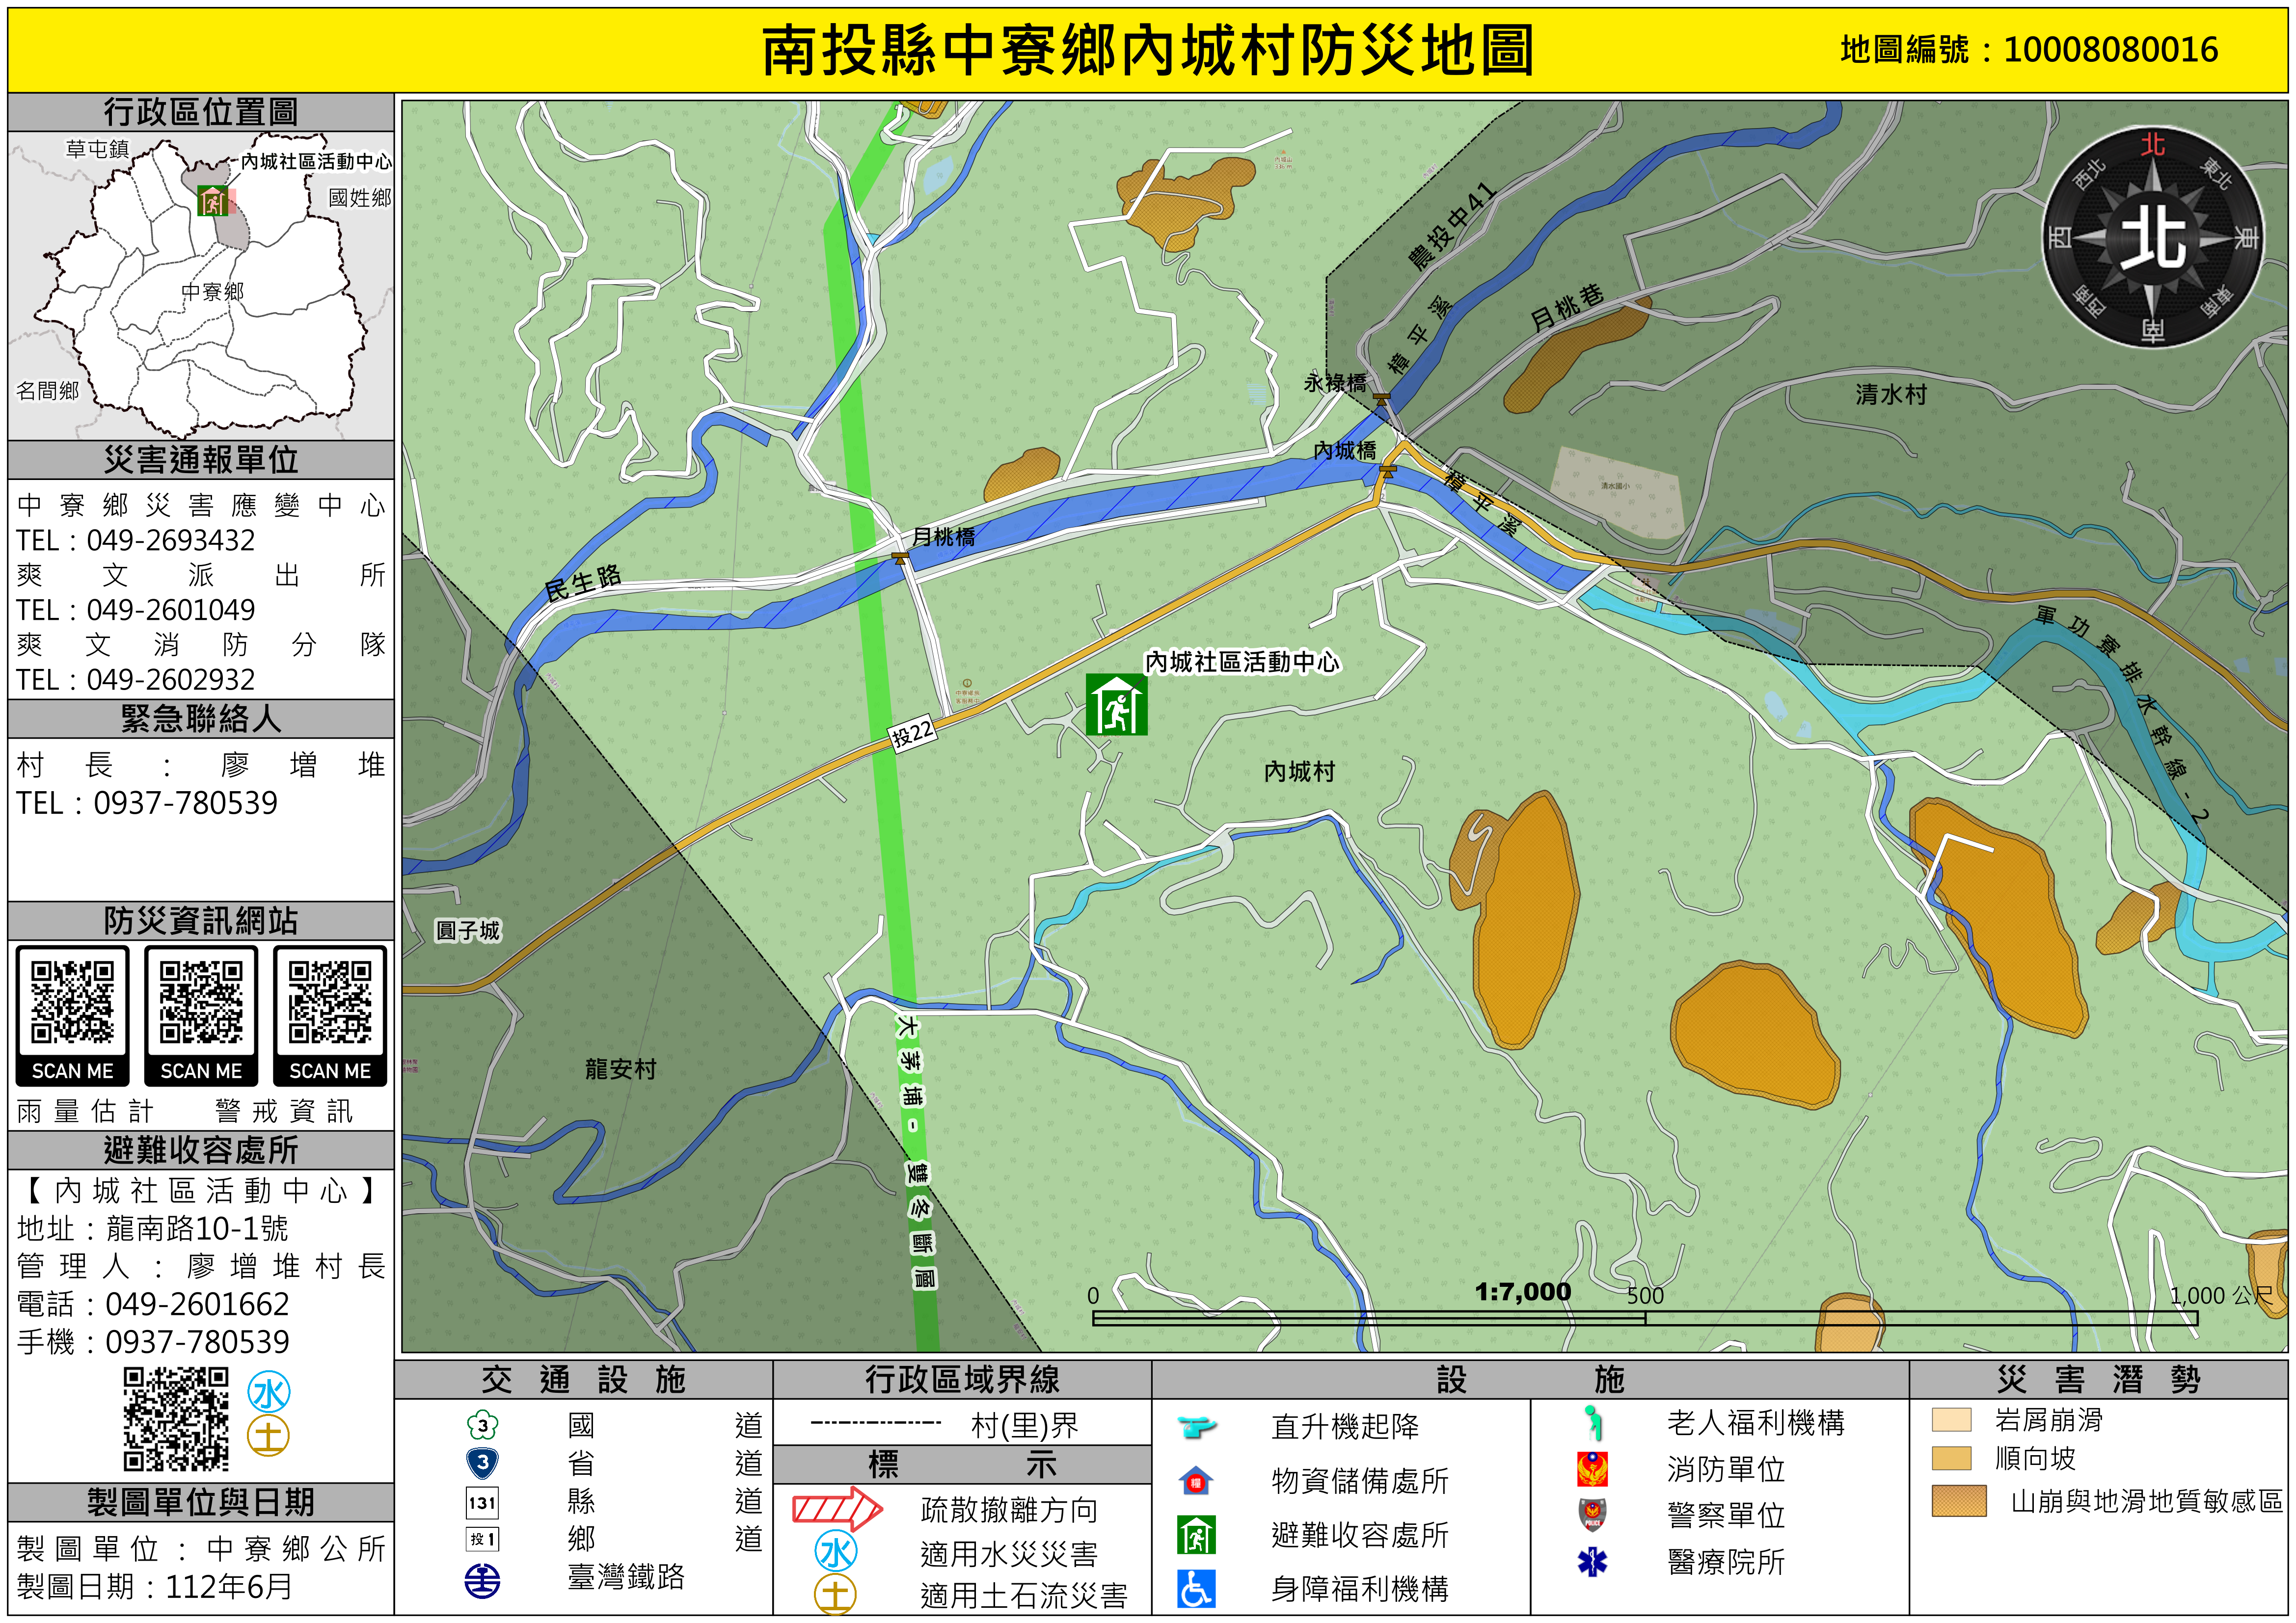
Task: Click the shelter marker in the locator inset map
Action: coord(213,202)
